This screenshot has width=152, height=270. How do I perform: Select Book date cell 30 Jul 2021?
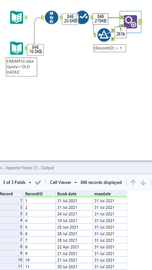click(x=74, y=267)
